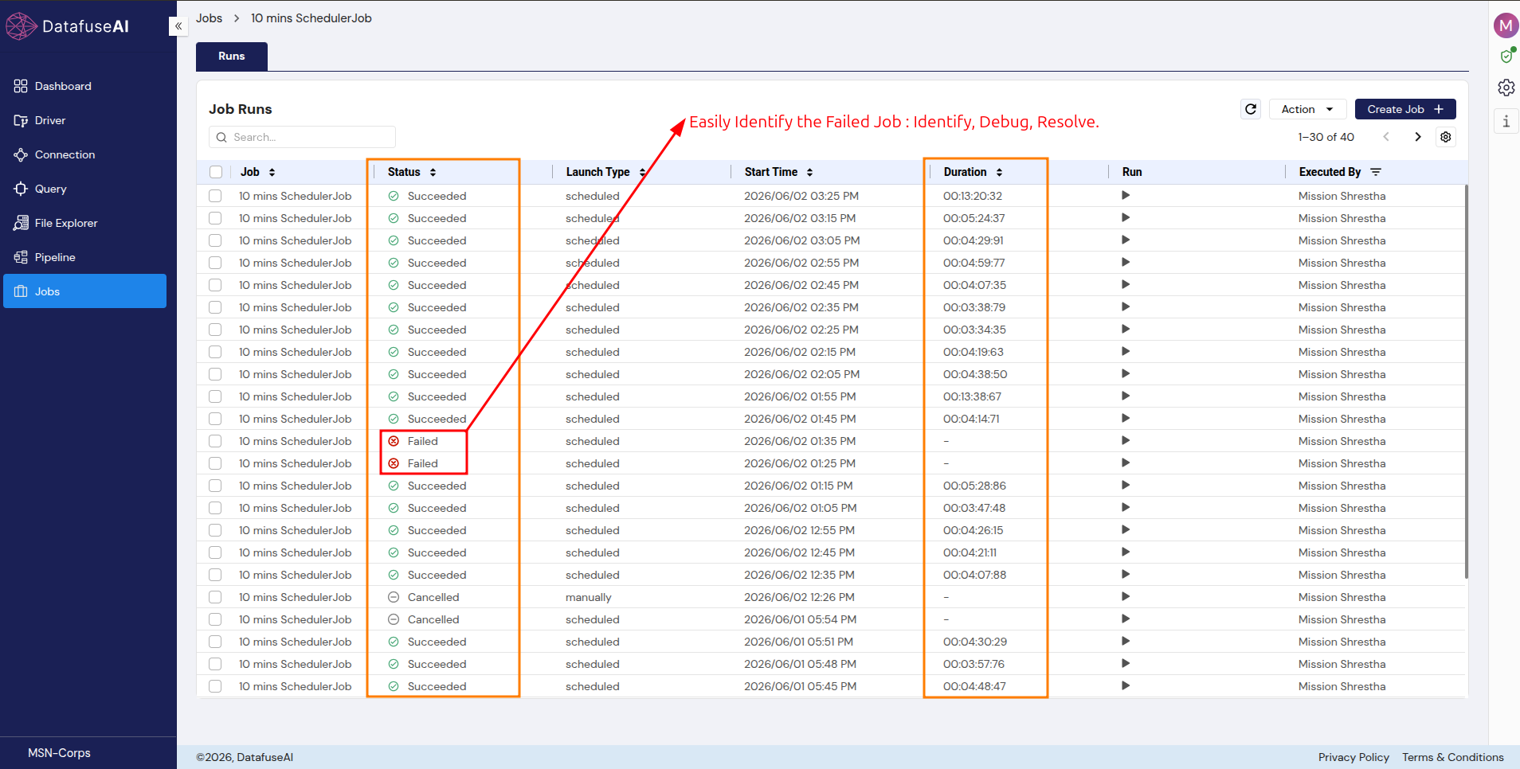Open settings gear in right rail
The height and width of the screenshot is (769, 1520).
click(x=1506, y=88)
